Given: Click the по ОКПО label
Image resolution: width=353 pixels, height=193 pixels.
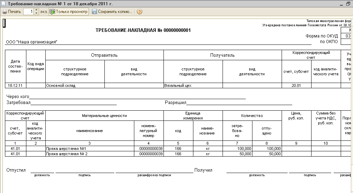Looking at the screenshot, I should (x=329, y=42).
